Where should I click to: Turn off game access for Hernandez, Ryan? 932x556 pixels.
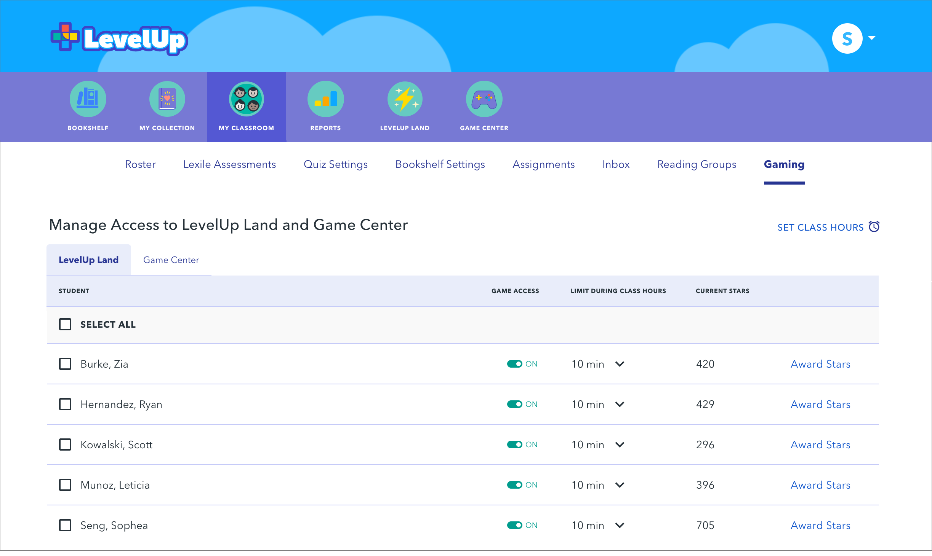[x=514, y=404]
